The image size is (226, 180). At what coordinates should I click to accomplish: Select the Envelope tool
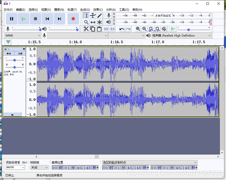[93, 15]
